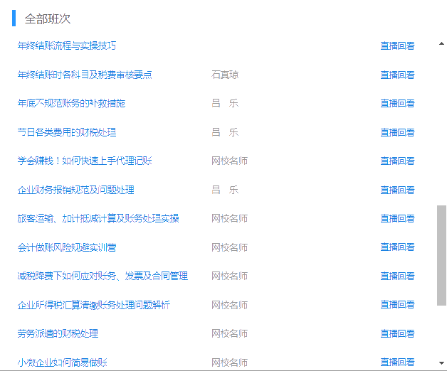This screenshot has width=447, height=371.
Task: Click 直播回看 for 年底不规范账务的补救措施
Action: click(x=397, y=103)
